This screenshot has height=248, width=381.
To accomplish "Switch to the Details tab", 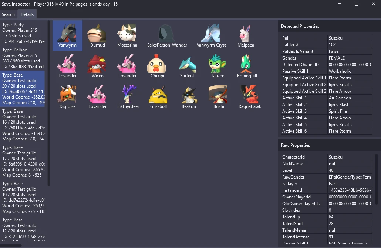I will [27, 14].
